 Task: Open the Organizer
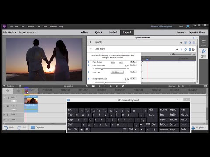pos(38,127)
